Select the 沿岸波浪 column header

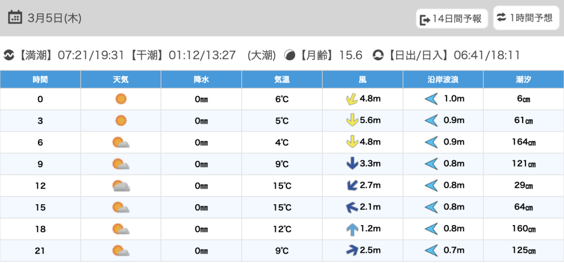tap(443, 80)
